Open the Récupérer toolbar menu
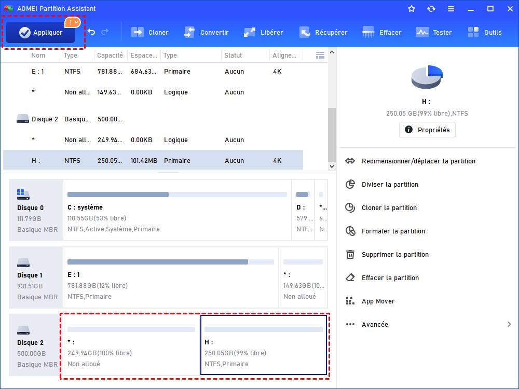 point(323,32)
